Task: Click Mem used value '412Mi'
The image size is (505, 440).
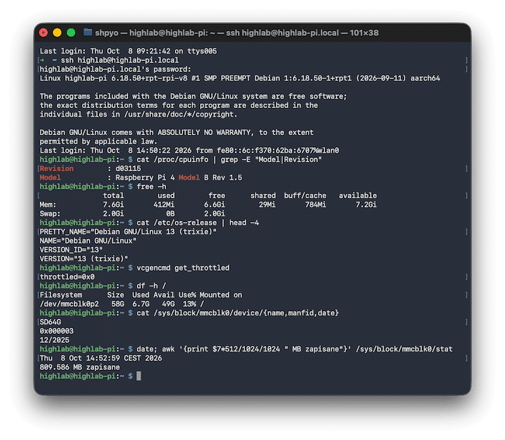Action: 164,205
